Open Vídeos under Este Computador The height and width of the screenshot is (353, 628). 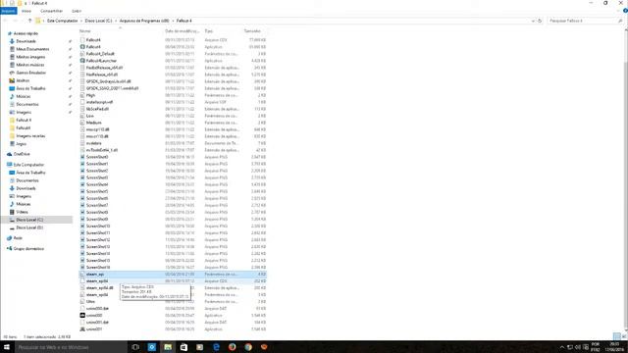tap(22, 212)
